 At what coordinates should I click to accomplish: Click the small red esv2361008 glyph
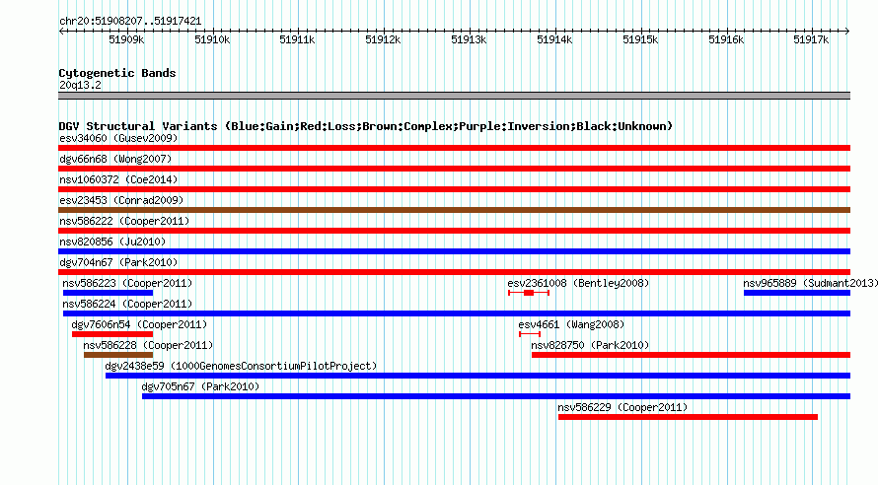pos(529,293)
